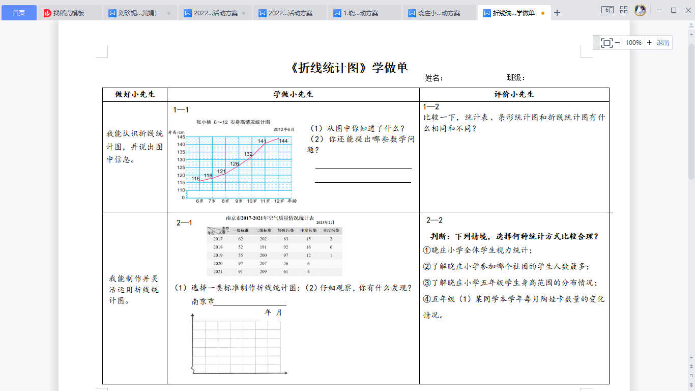695x391 pixels.
Task: Click the blank grid chart template image
Action: [239, 344]
